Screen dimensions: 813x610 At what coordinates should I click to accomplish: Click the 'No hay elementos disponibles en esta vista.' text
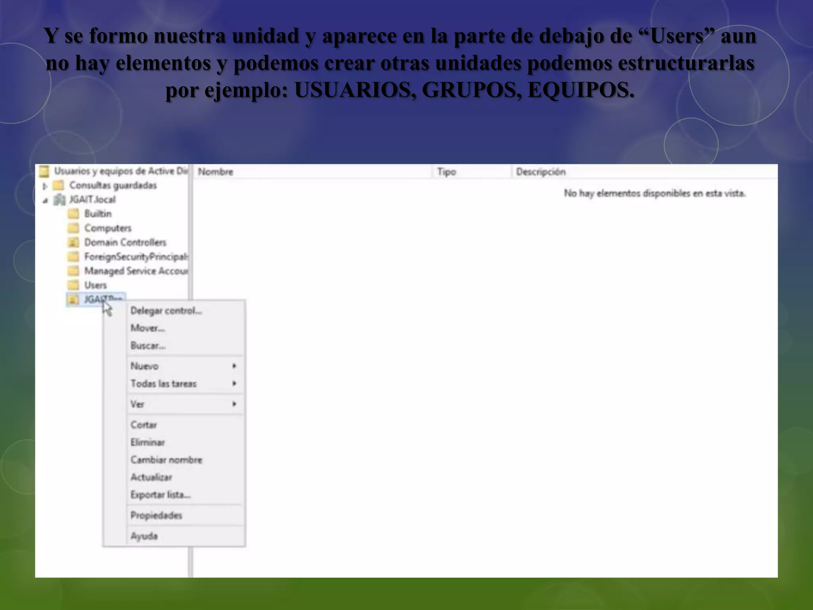click(655, 193)
